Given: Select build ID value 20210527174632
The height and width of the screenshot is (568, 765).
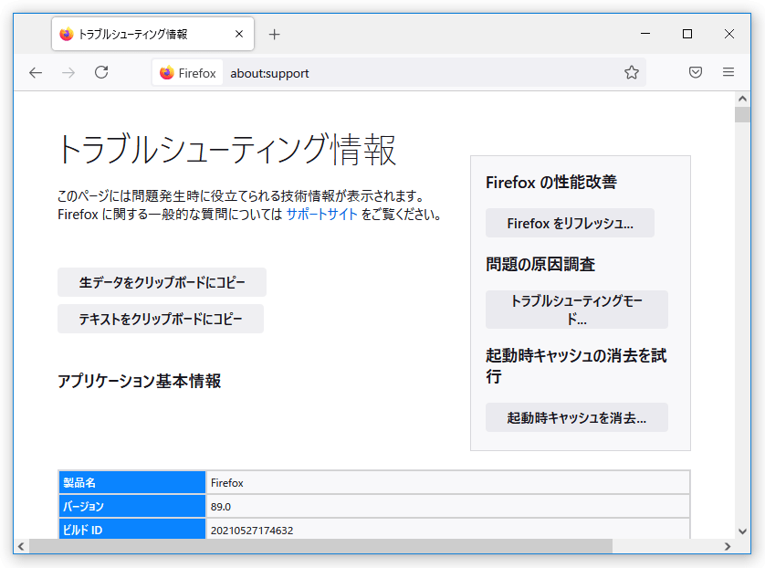Looking at the screenshot, I should click(448, 529).
